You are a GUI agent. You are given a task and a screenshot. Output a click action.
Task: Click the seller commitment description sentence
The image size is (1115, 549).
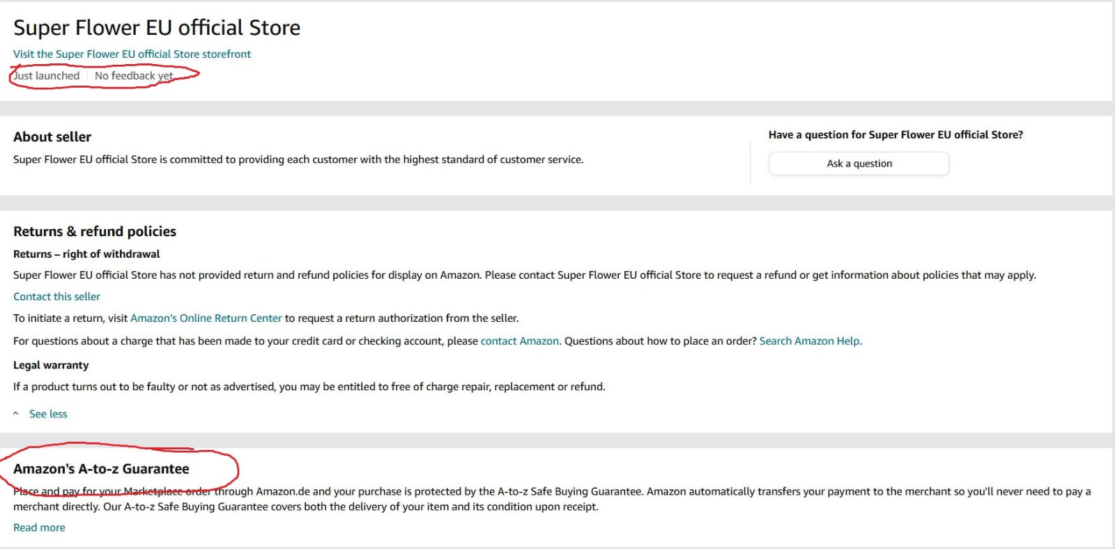298,160
